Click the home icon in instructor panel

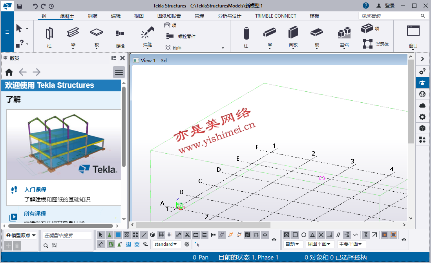(9, 72)
